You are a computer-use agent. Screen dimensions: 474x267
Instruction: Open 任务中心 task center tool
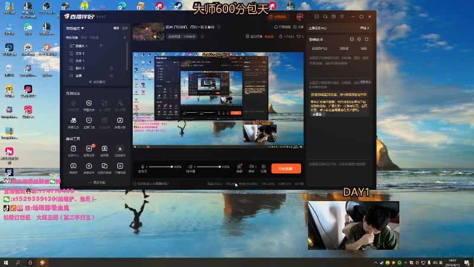click(73, 151)
